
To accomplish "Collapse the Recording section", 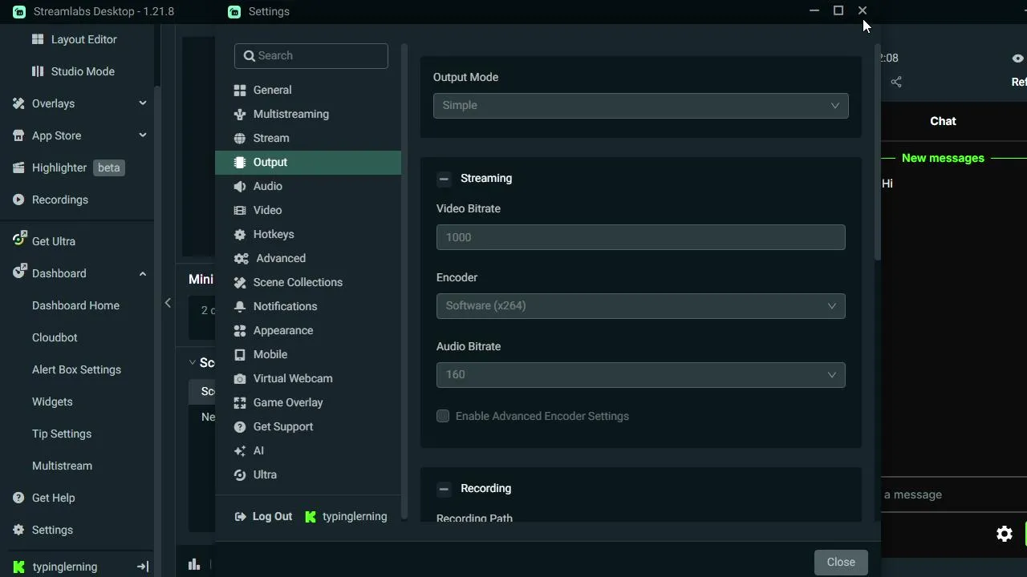I will [x=444, y=489].
